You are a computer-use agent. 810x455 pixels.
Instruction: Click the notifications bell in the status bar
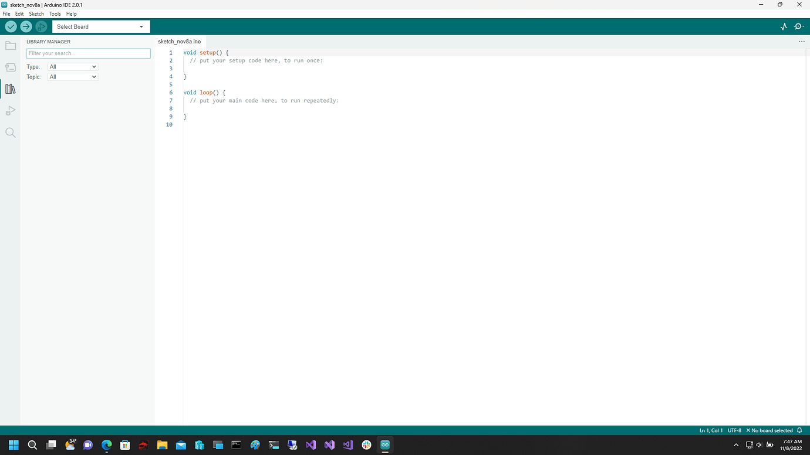tap(799, 430)
